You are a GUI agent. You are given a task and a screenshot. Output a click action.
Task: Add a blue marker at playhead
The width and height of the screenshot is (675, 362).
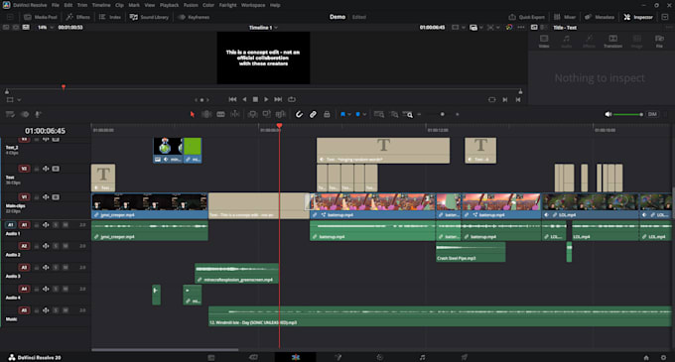tap(358, 114)
